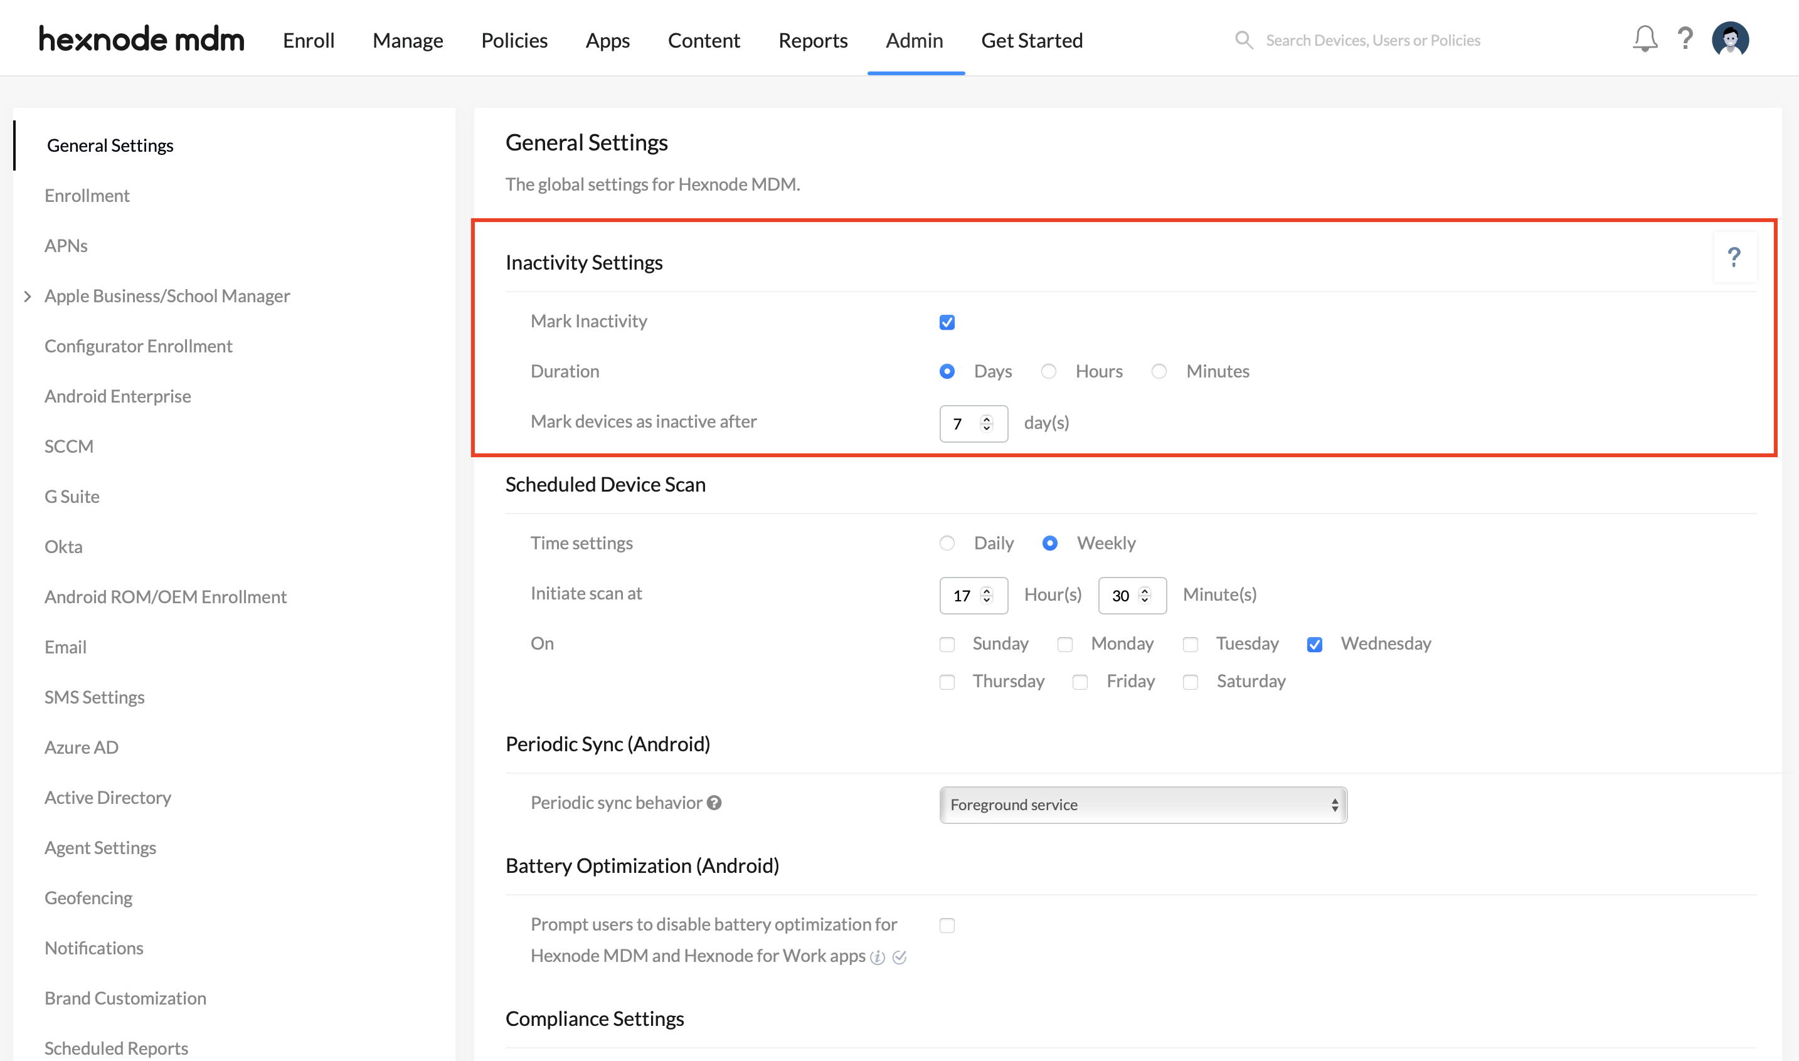
Task: Select the Minutes duration radio button
Action: click(x=1159, y=372)
